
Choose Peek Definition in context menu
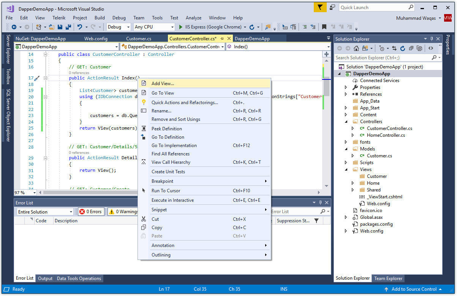[205, 129]
